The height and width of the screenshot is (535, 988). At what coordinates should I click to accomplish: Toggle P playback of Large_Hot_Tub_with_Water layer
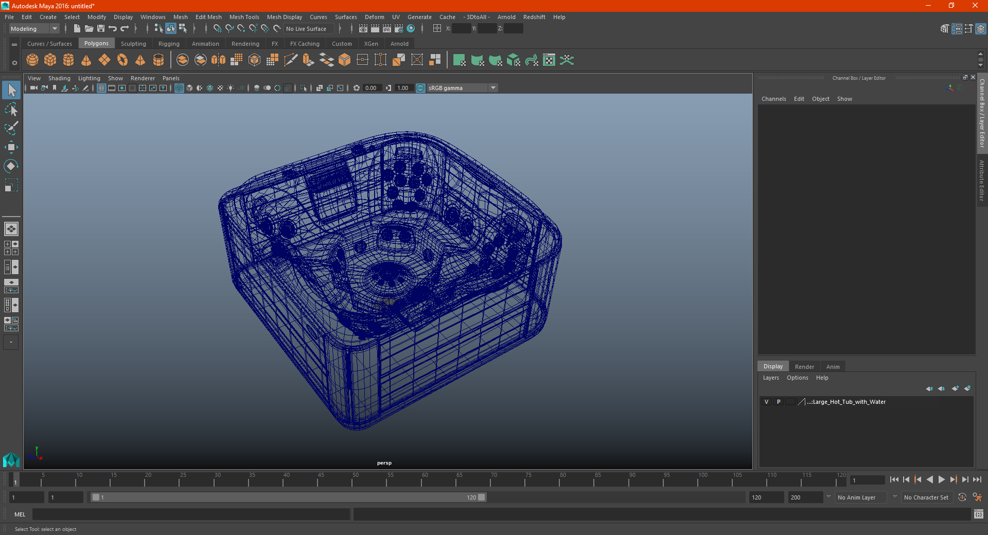(x=779, y=402)
